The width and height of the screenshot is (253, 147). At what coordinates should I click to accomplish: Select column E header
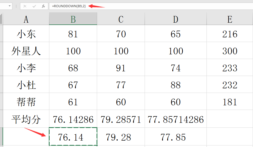coord(230,19)
